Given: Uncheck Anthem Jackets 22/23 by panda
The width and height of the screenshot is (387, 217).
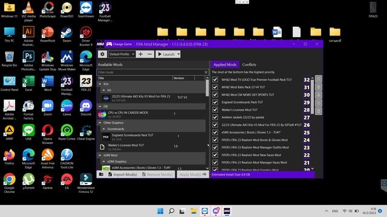Looking at the screenshot, I should pos(215,118).
